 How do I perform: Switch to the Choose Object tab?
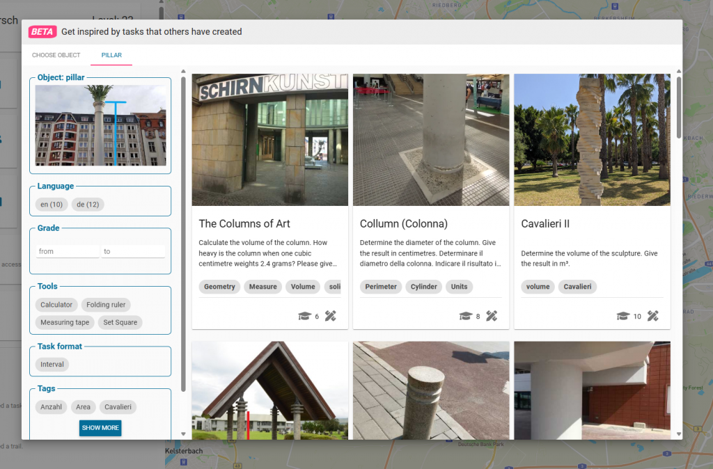[x=56, y=55]
